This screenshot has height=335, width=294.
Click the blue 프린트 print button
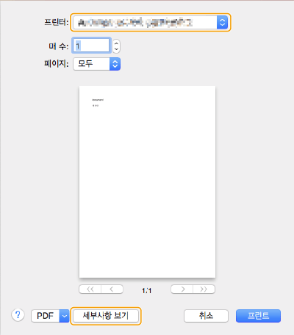pyautogui.click(x=258, y=316)
